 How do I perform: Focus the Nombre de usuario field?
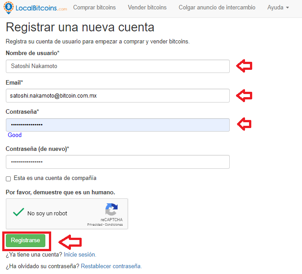(118, 66)
